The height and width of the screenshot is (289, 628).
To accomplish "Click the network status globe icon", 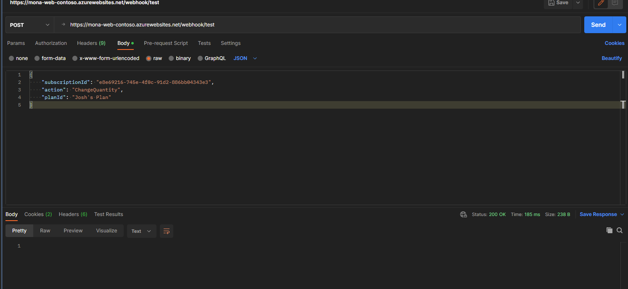I will [463, 214].
